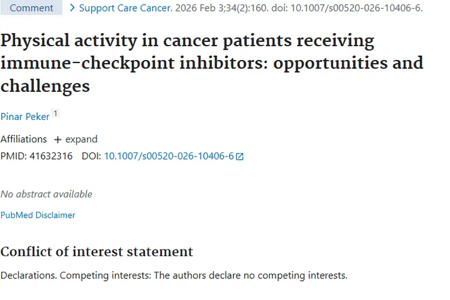Click the Conflict of interest statement heading
The image size is (450, 300).
coord(97,251)
